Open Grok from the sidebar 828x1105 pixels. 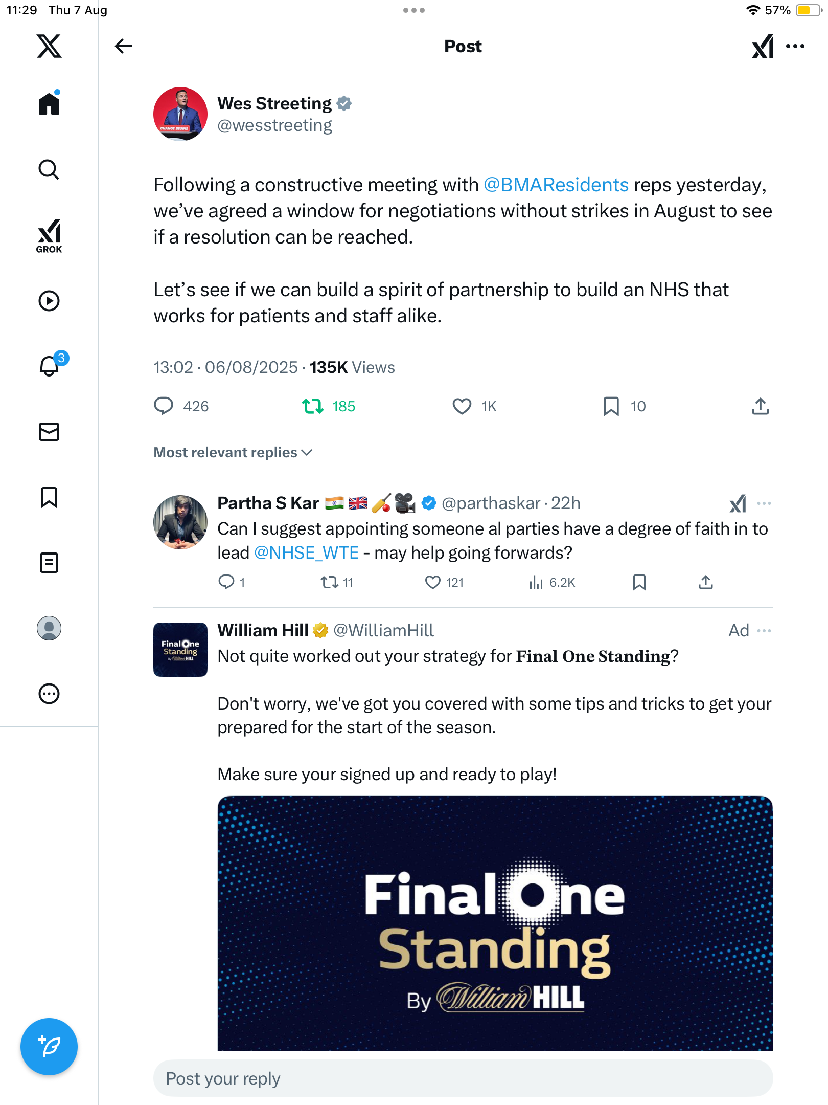pos(49,236)
